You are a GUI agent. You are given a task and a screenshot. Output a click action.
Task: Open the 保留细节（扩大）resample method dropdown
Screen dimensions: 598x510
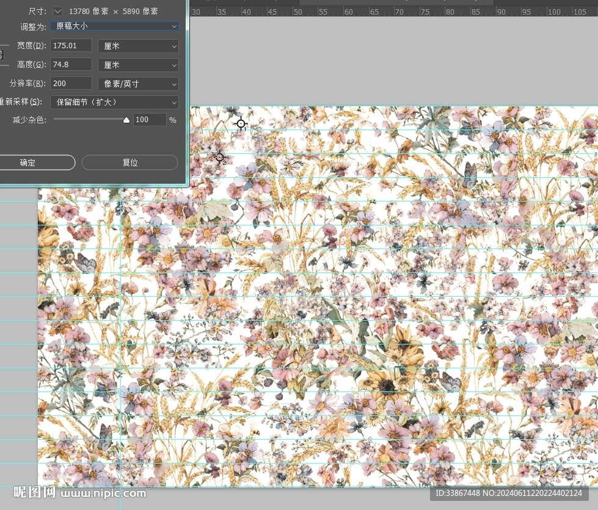click(114, 102)
